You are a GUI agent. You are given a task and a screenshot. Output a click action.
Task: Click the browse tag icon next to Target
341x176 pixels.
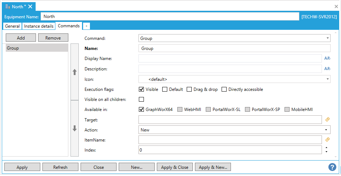(x=327, y=120)
